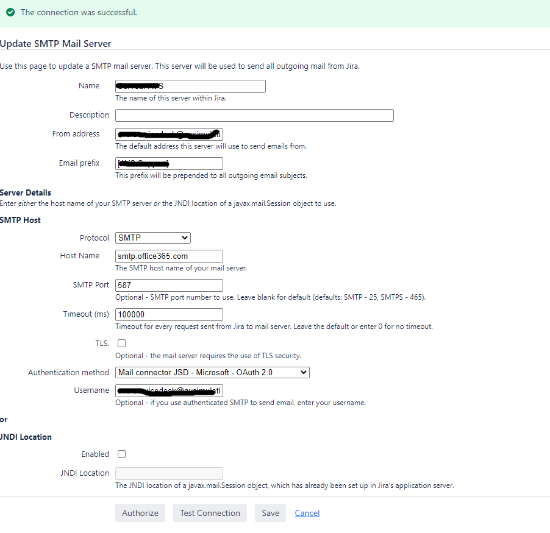550x533 pixels.
Task: Click the Authorize button
Action: [140, 513]
